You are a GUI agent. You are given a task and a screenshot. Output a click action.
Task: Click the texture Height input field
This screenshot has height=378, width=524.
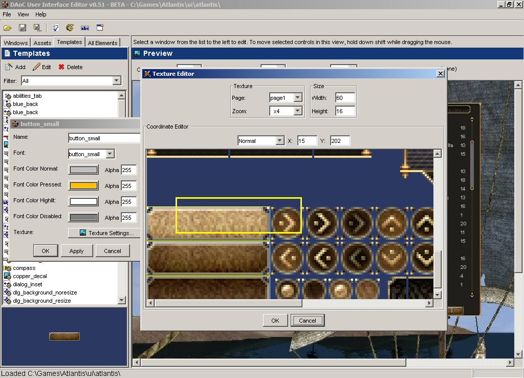(345, 111)
